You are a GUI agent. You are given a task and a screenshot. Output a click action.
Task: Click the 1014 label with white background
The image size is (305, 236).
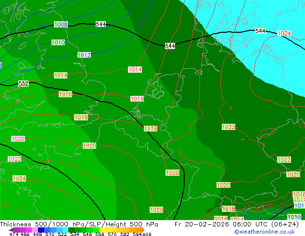tap(135, 69)
